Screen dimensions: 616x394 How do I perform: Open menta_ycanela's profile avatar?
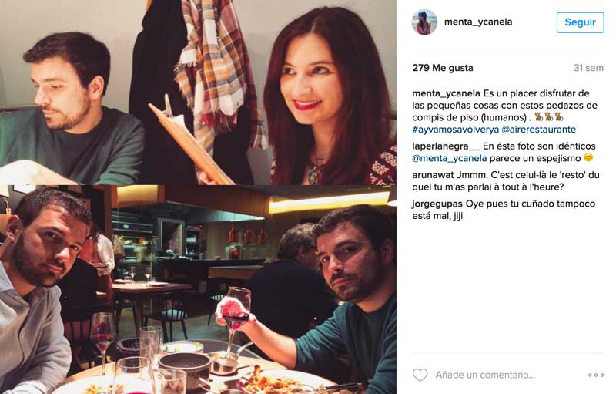tap(424, 22)
